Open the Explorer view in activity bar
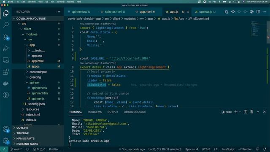This screenshot has height=152, width=270. tap(5, 13)
